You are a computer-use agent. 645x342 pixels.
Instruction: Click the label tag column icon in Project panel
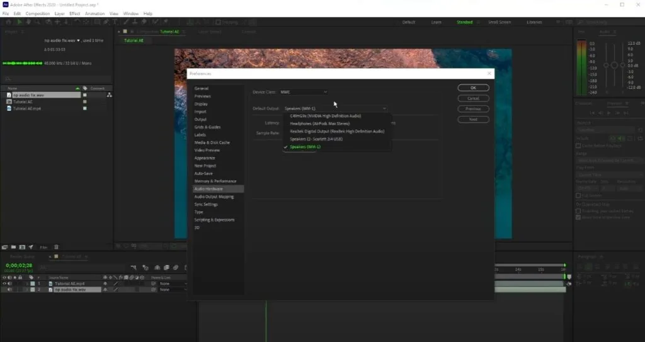coord(85,88)
